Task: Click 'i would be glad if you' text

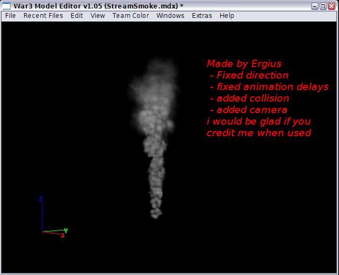Action: pos(258,122)
